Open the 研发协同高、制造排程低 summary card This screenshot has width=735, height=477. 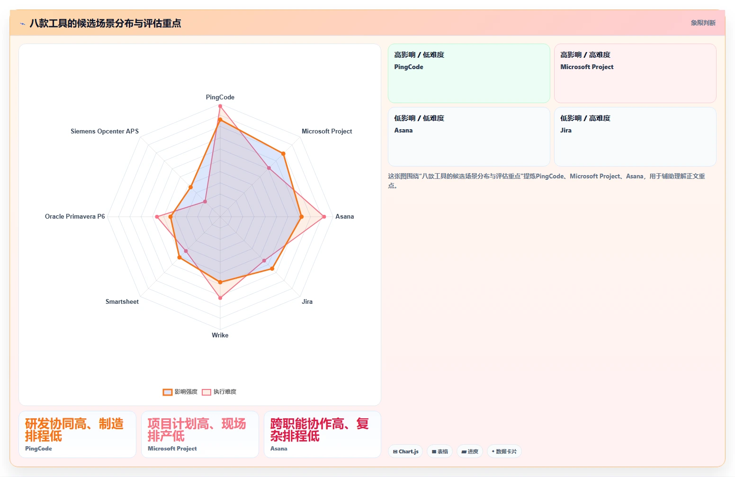[77, 434]
